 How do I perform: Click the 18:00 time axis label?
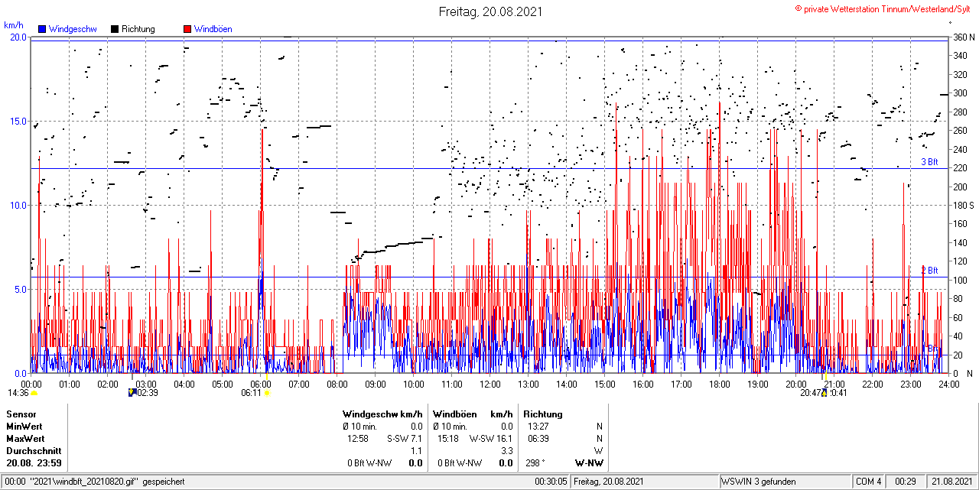point(720,384)
